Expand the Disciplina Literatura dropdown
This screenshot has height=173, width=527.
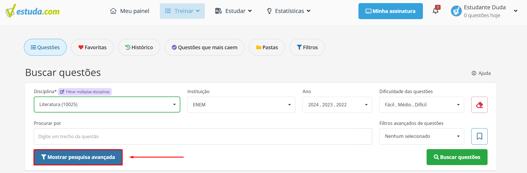pyautogui.click(x=107, y=105)
